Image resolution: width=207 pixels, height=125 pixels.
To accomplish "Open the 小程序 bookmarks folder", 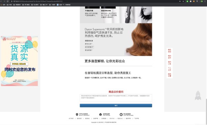I will pyautogui.click(x=52, y=4).
